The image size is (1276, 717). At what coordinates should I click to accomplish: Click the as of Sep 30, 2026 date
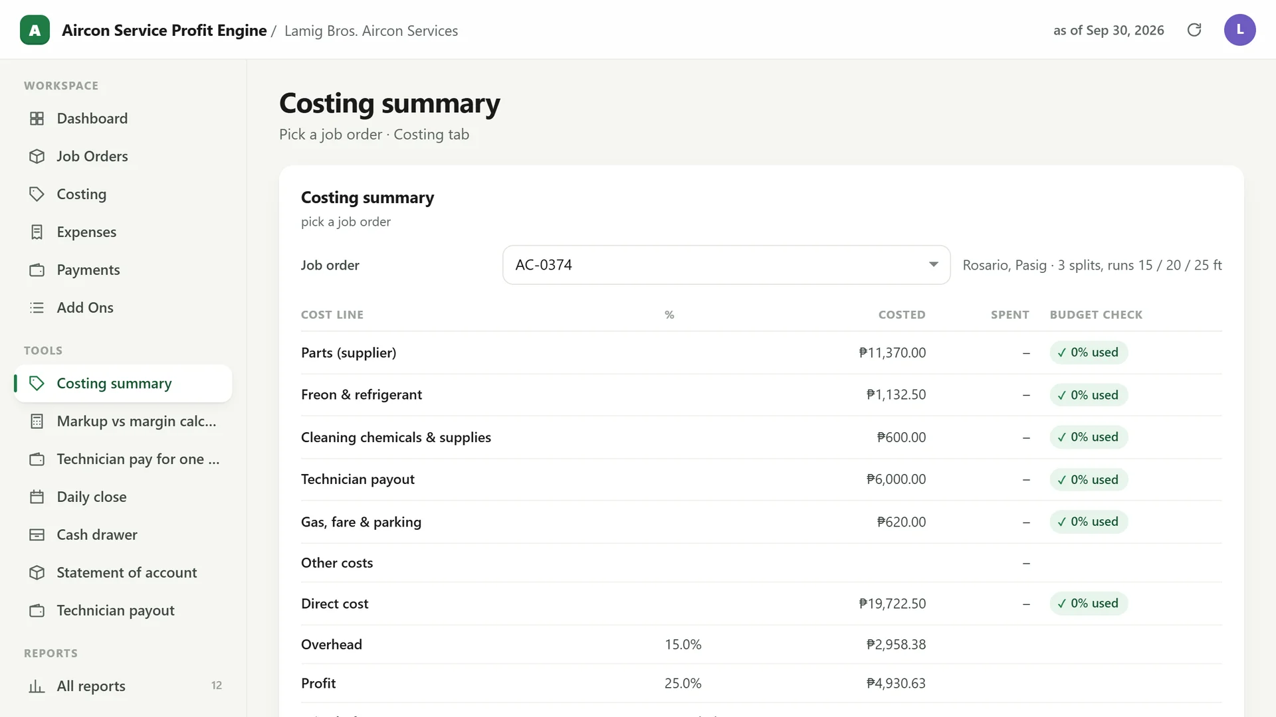pyautogui.click(x=1109, y=31)
